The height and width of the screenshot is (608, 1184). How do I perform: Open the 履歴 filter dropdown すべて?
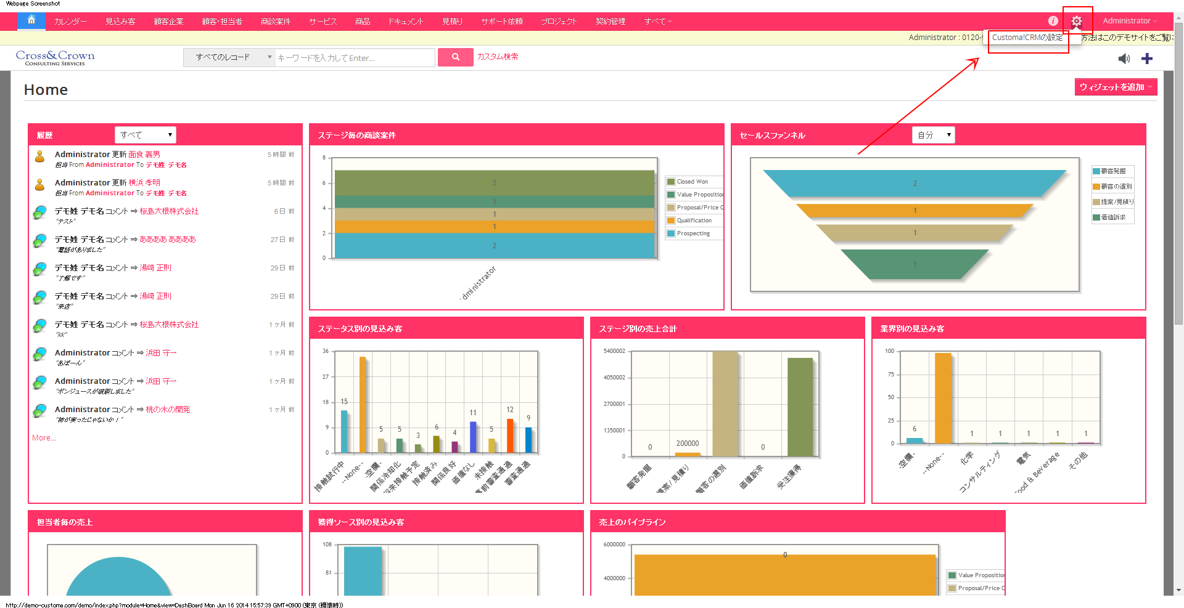tap(146, 135)
